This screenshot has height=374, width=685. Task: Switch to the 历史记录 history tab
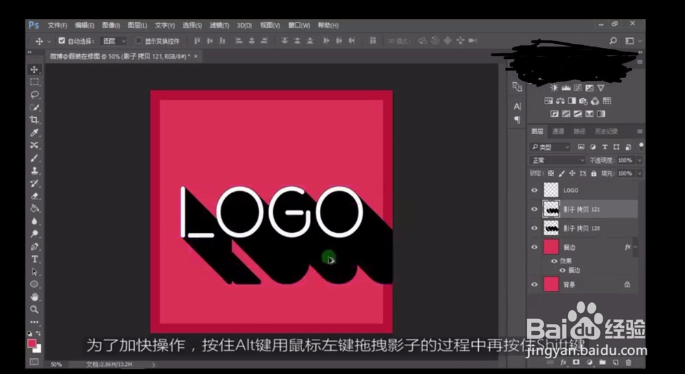pyautogui.click(x=606, y=131)
